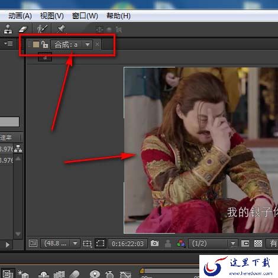Open the RGB channel display icon
278x278 pixels.
[x=181, y=244]
